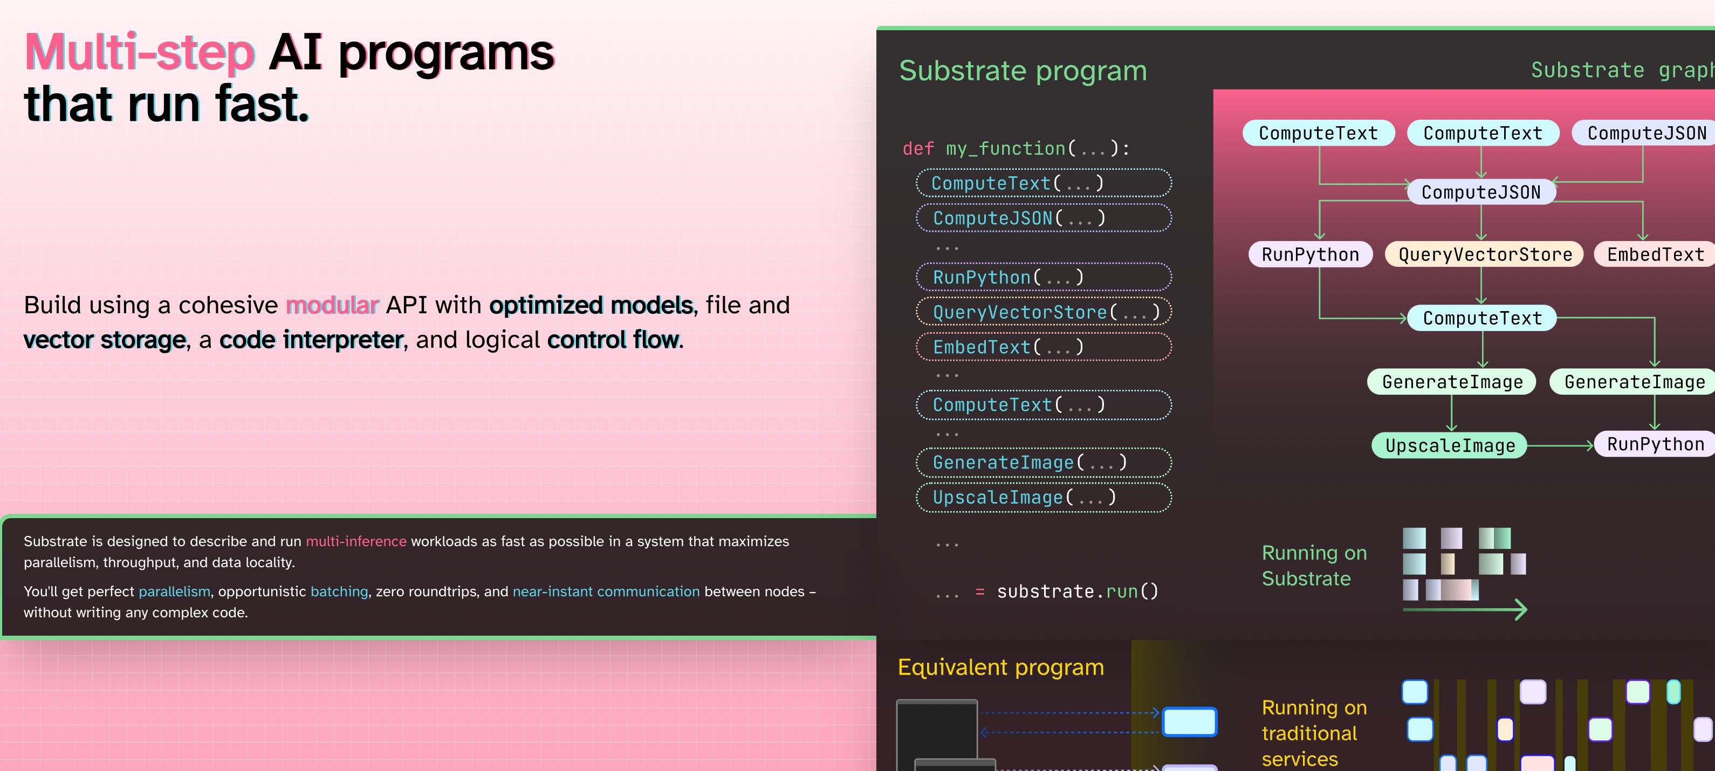The width and height of the screenshot is (1715, 771).
Task: Select the UpscaleImage graph node
Action: [x=1449, y=445]
